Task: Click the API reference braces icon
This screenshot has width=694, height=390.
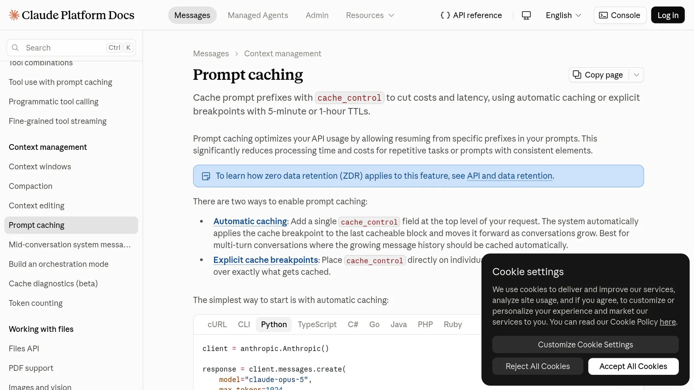Action: coord(445,15)
